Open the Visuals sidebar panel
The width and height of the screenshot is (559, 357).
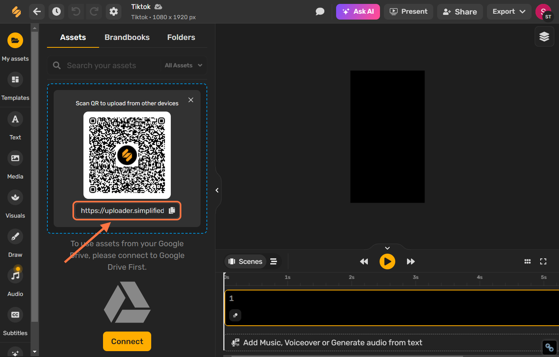tap(15, 204)
